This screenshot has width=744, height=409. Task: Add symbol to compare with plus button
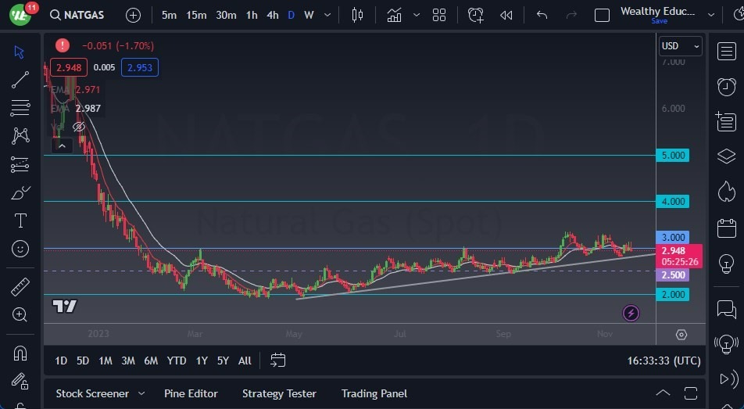point(134,15)
